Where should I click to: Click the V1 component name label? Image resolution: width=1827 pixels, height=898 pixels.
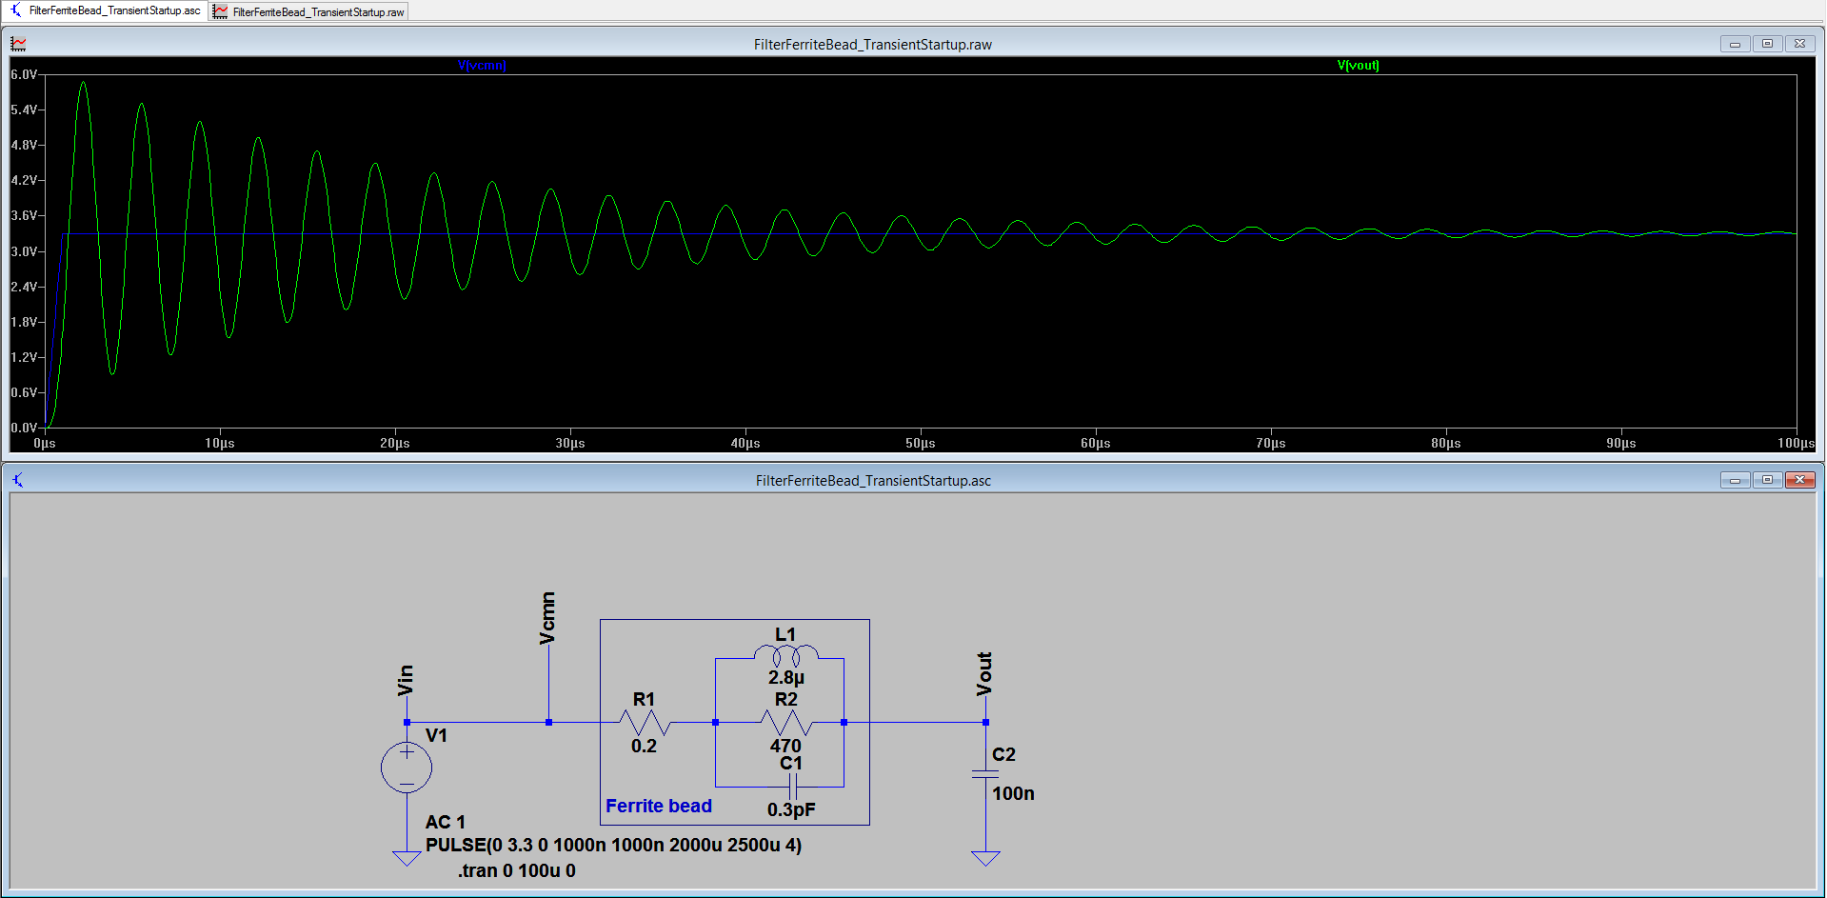[436, 735]
